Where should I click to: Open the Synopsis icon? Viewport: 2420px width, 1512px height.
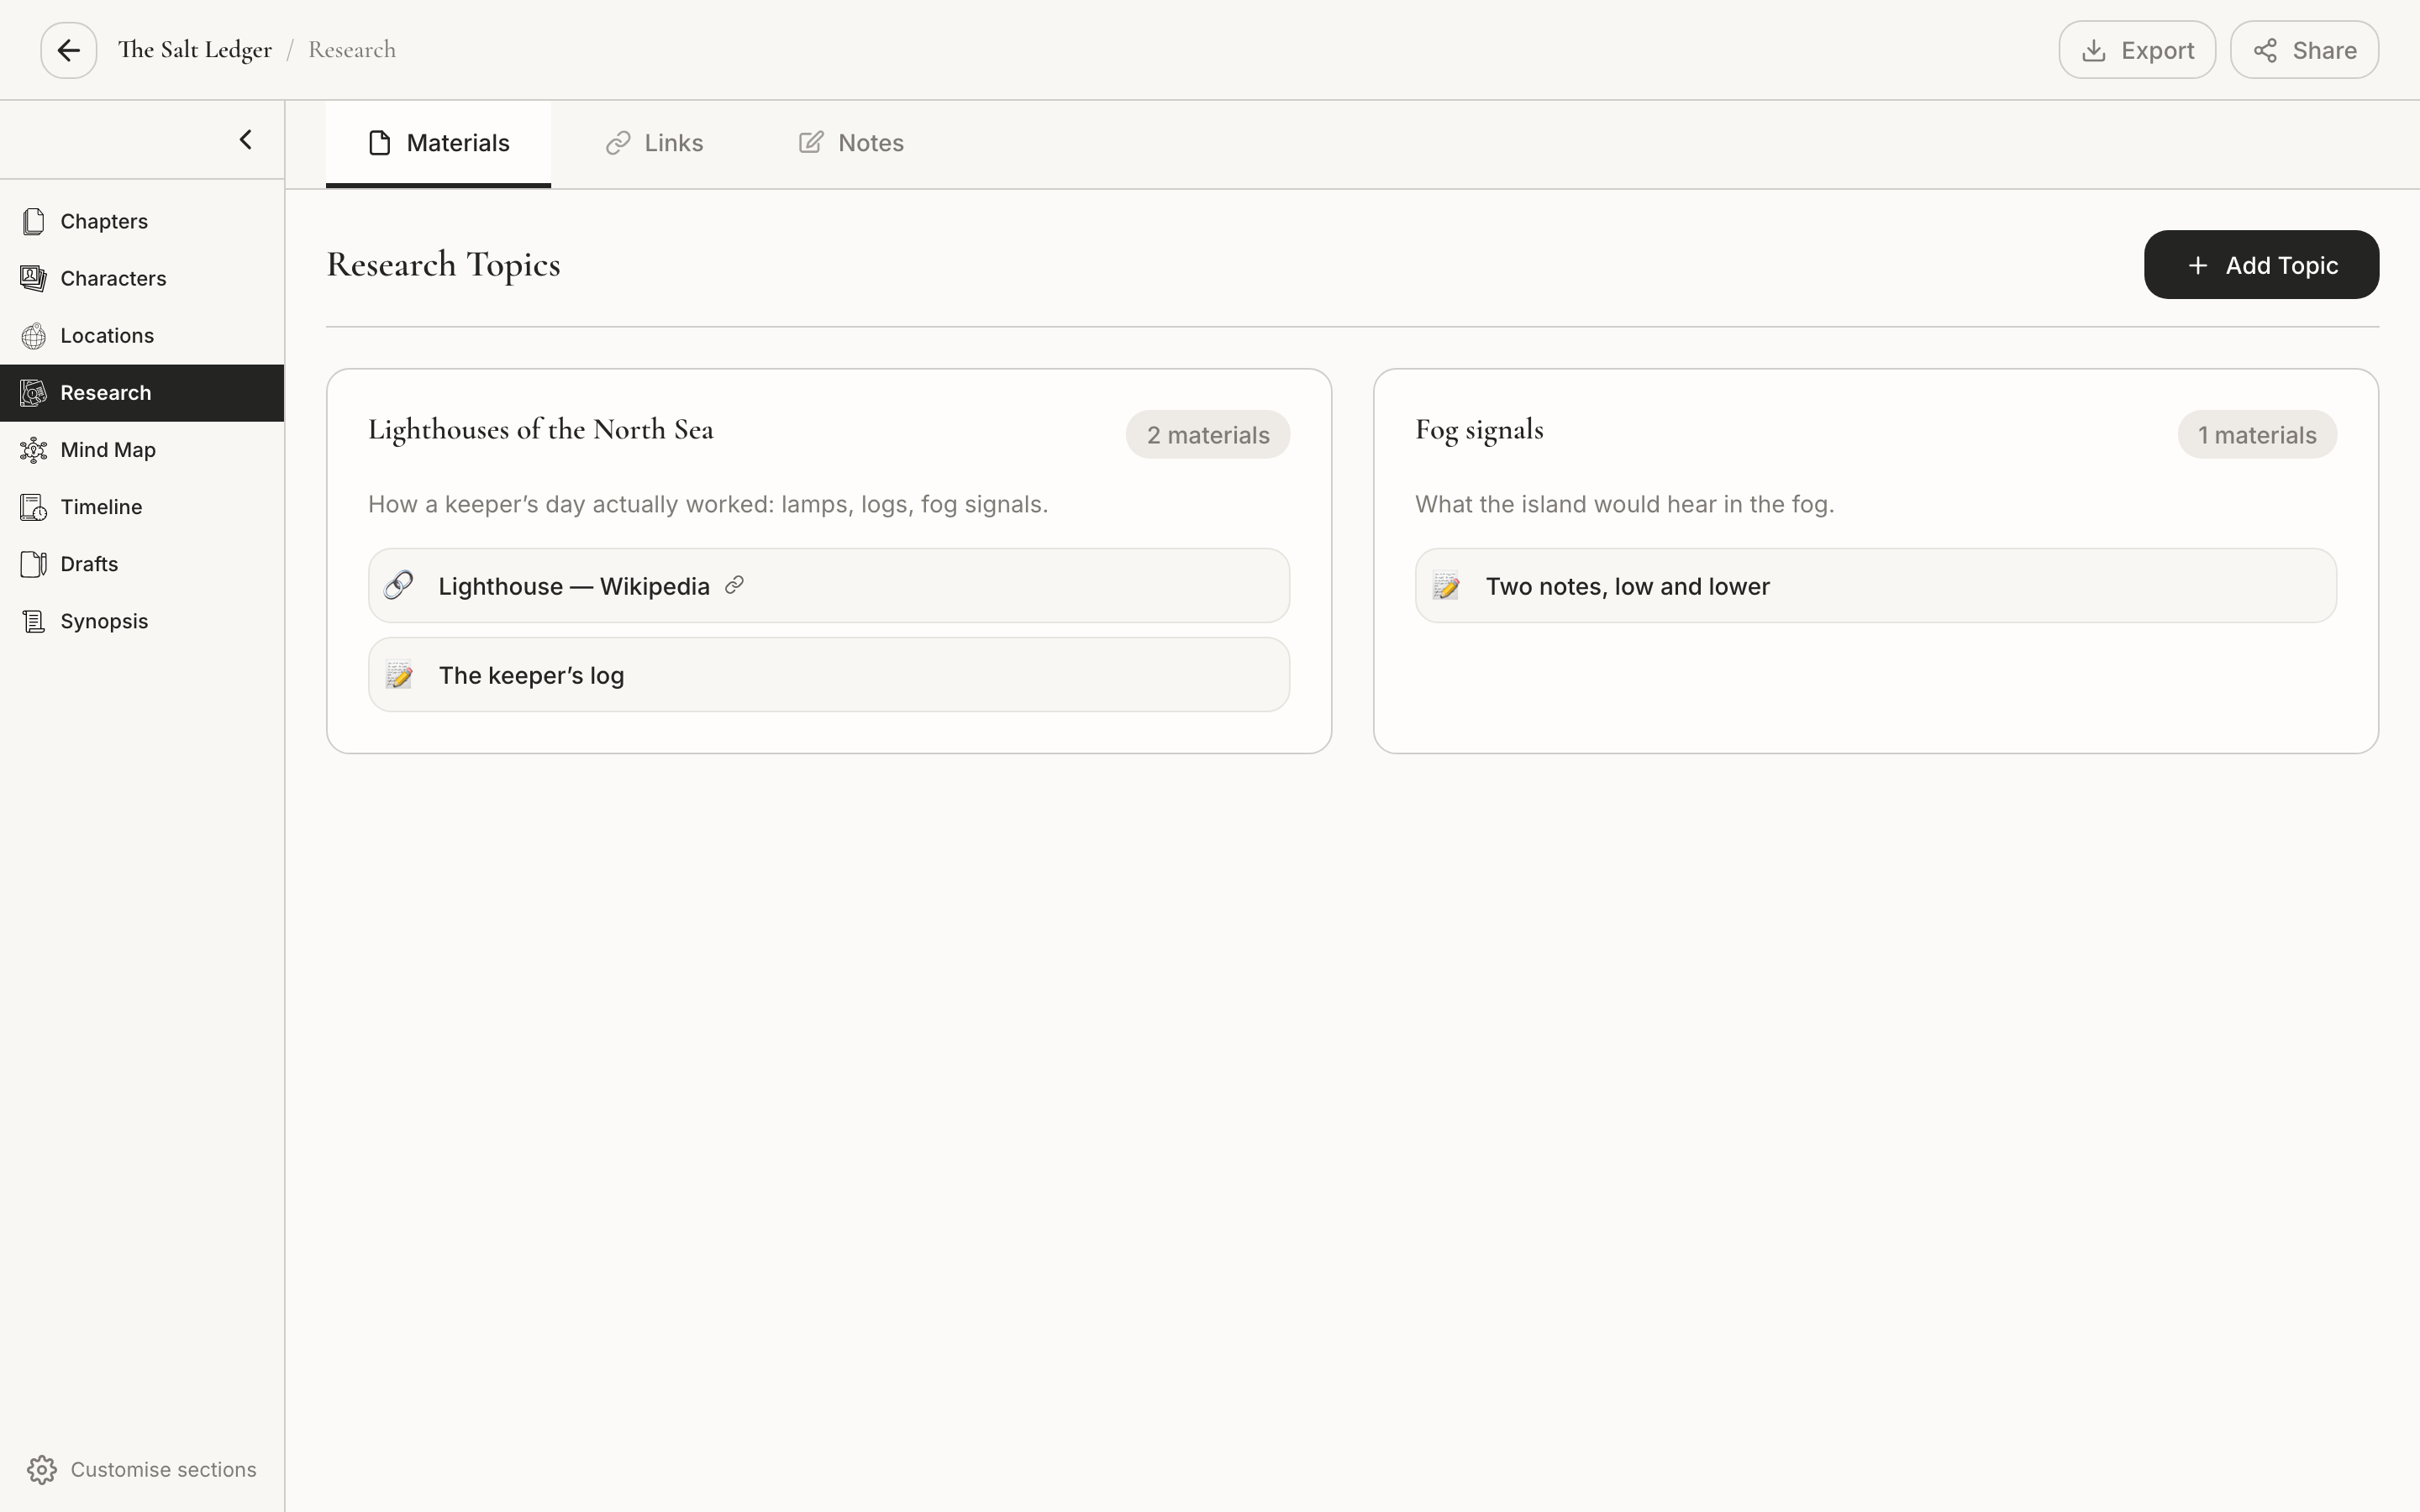(x=33, y=621)
